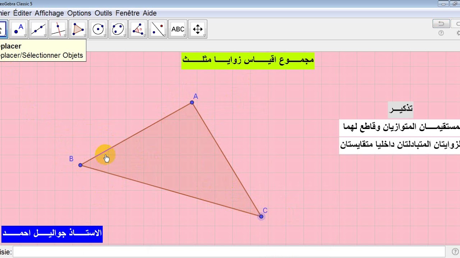
Task: Choose the Reflect about Line tool
Action: pos(158,29)
